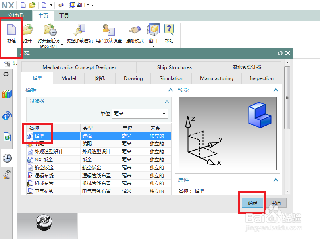Select the Model tab
320x239 pixels.
pos(69,78)
